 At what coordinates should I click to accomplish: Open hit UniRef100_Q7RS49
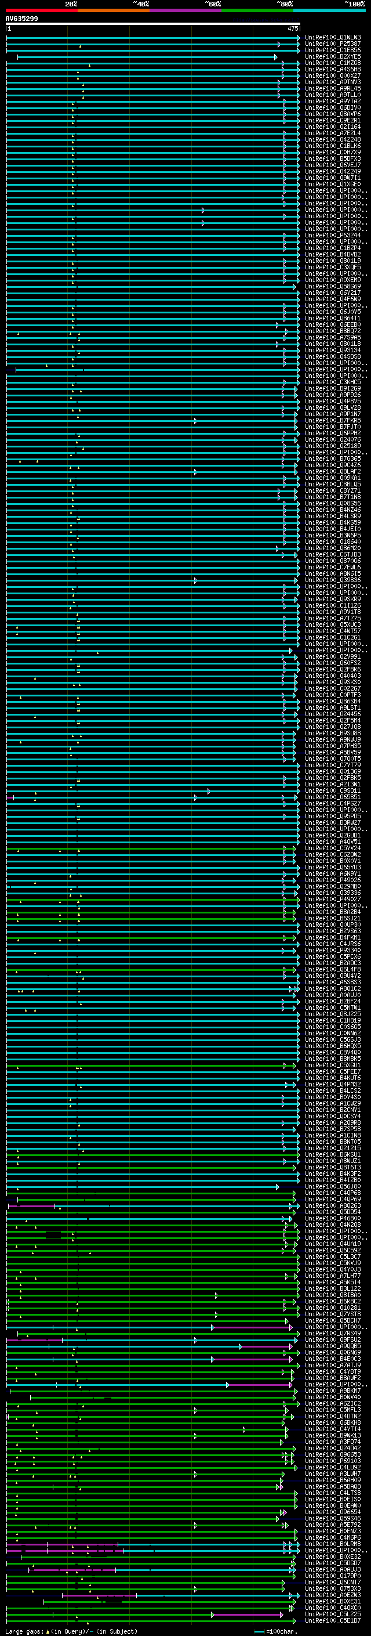[333, 1334]
